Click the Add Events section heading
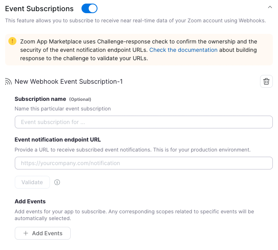Viewport: 278px width, 250px height. point(30,201)
